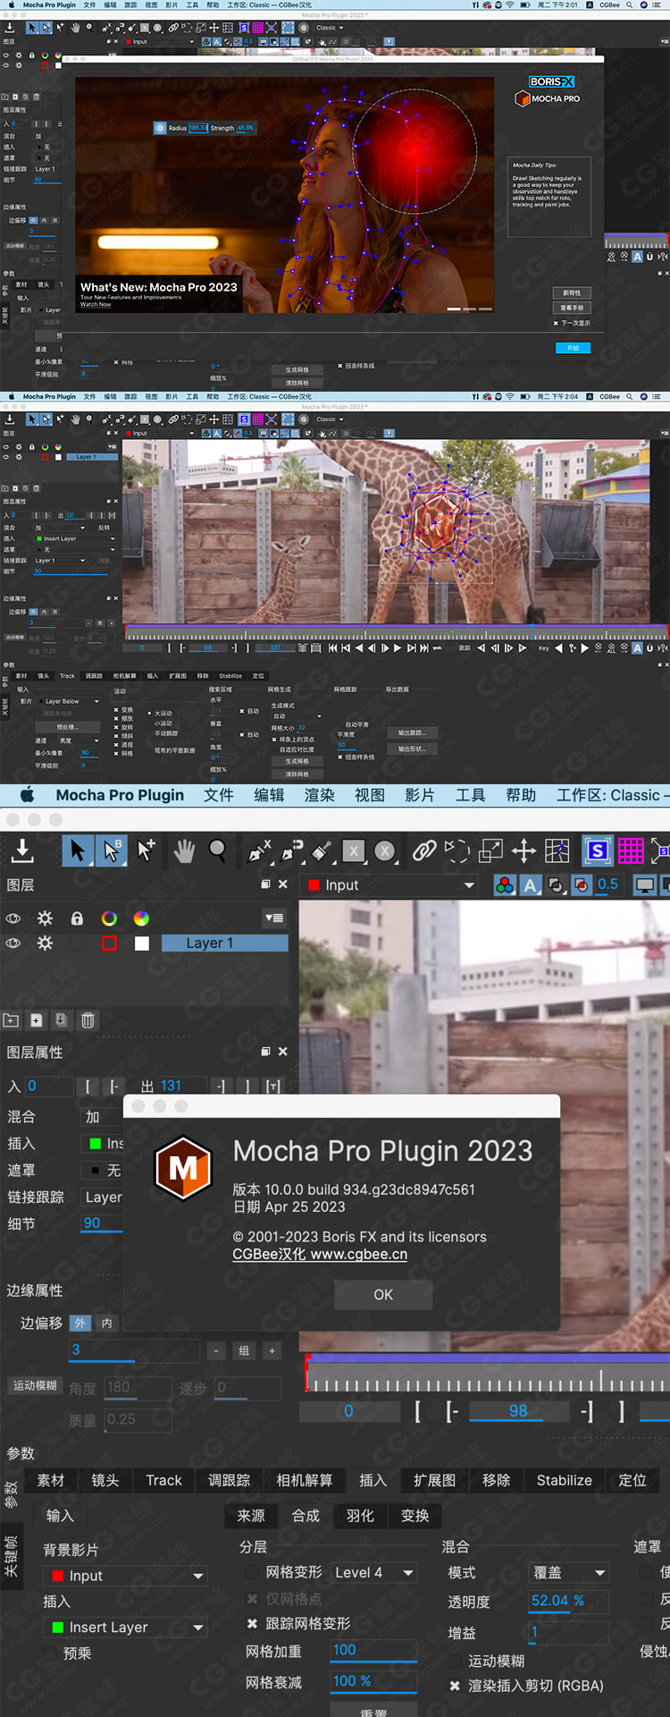Hide Layer 1 with its eye toggle
Screen dimensions: 670x1717
click(13, 943)
